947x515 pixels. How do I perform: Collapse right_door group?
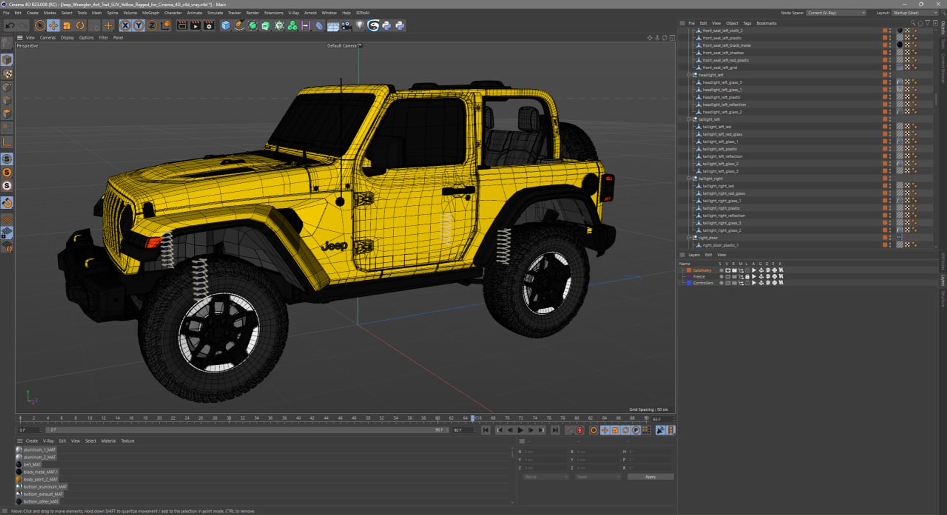[689, 238]
